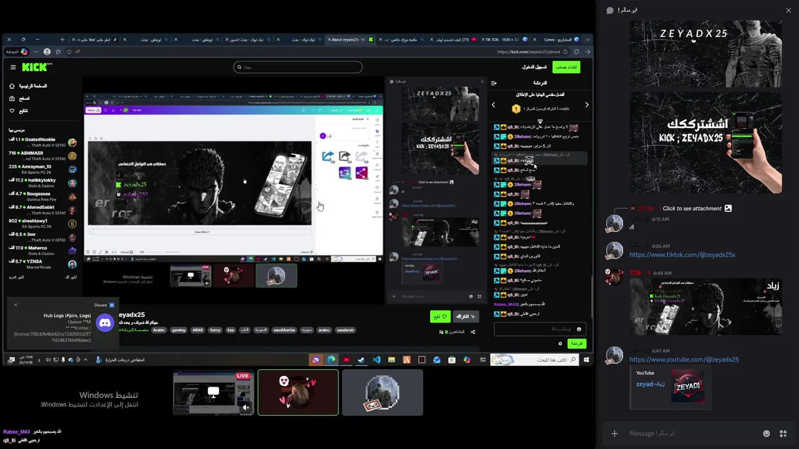Switch to About zeyadx25 browser tab

(x=349, y=39)
